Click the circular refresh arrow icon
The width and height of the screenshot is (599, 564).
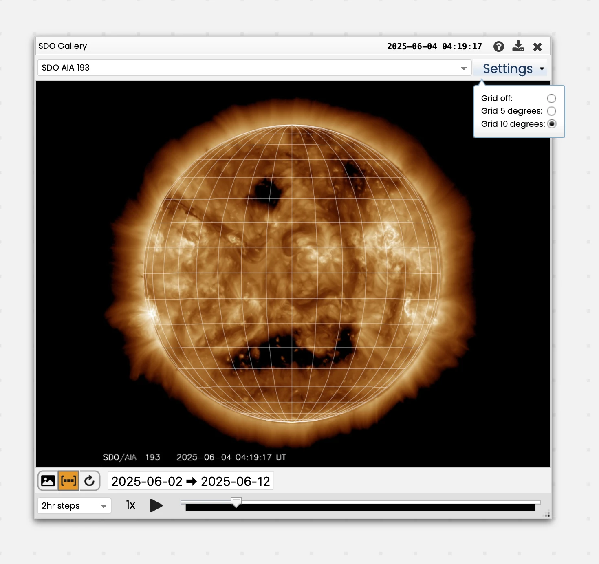(x=90, y=481)
